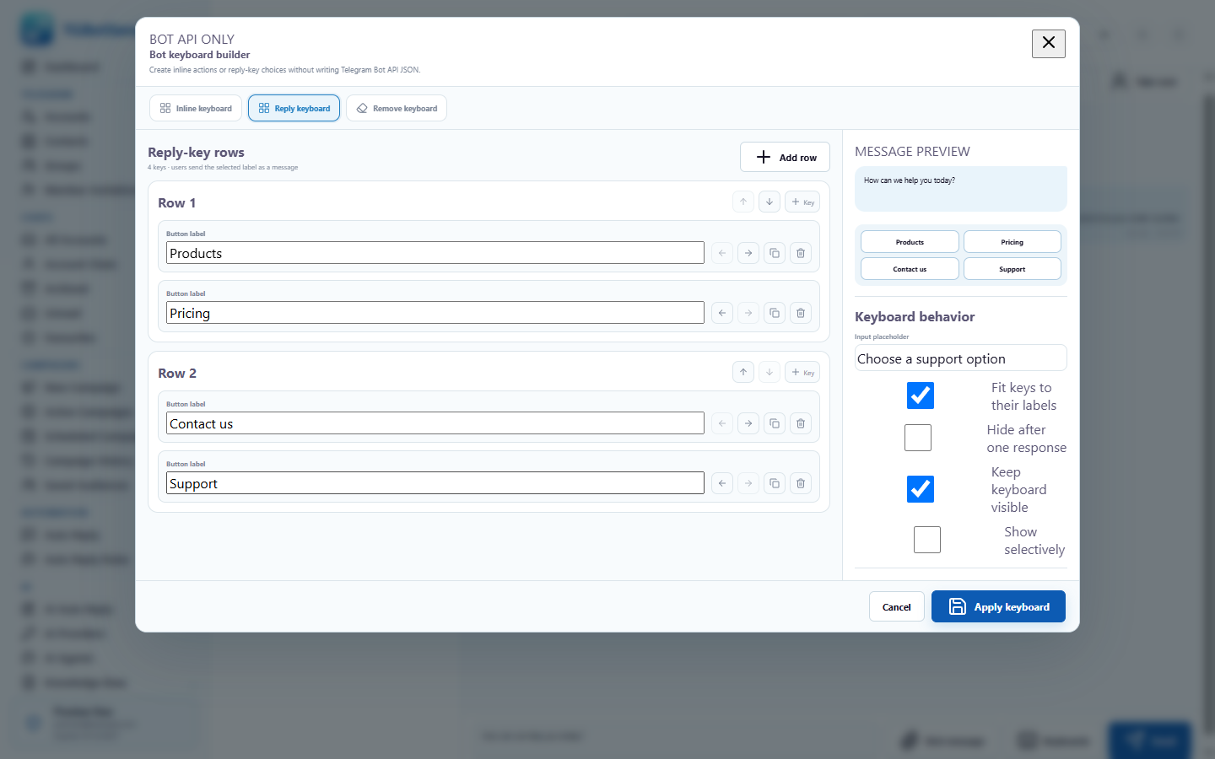Move Row 1 down with arrow icon
Screen dimensions: 1215x759
769,202
